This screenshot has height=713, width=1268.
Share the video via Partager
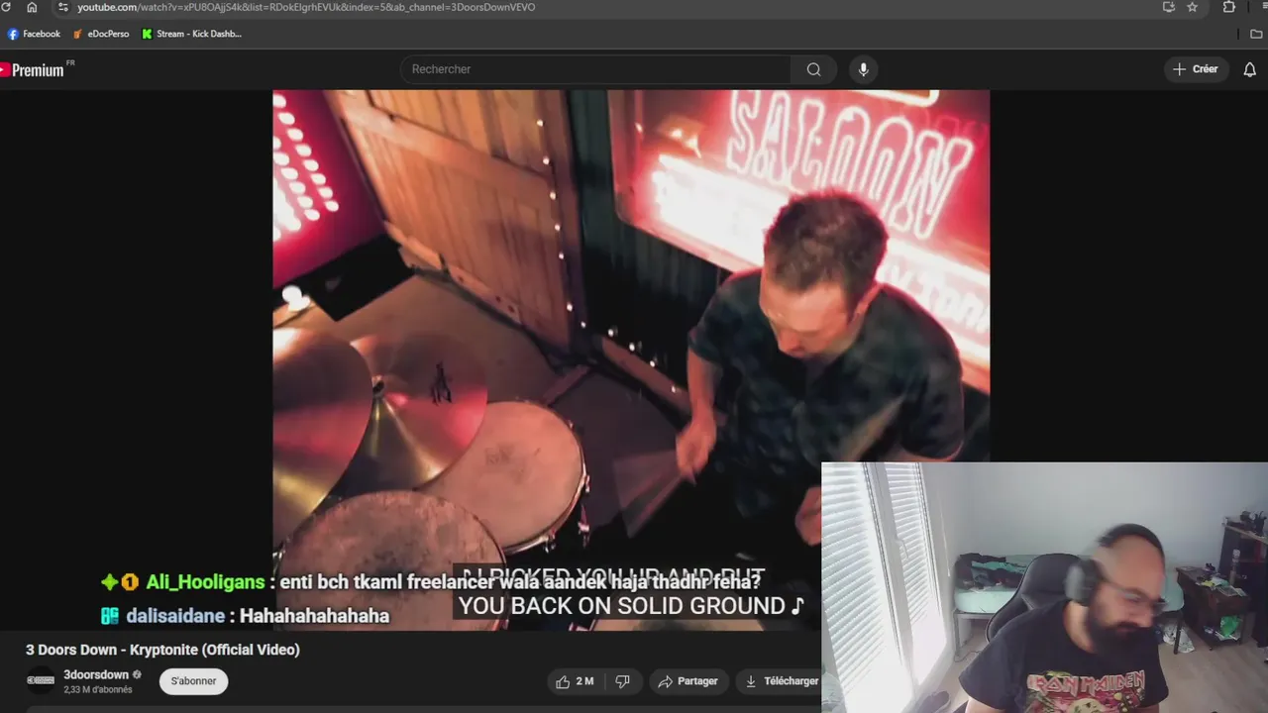coord(688,681)
